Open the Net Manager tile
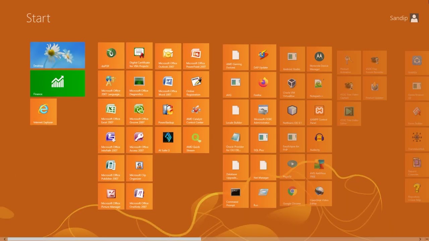The width and height of the screenshot is (429, 241). [263, 167]
